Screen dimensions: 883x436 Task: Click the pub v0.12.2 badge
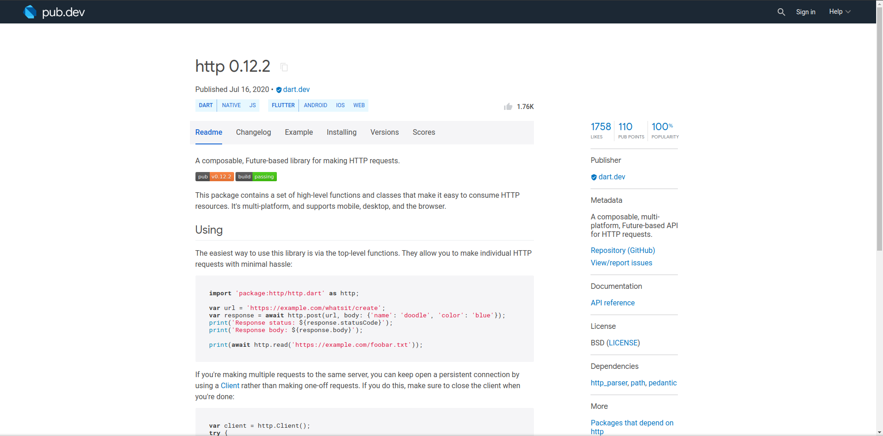(x=214, y=177)
